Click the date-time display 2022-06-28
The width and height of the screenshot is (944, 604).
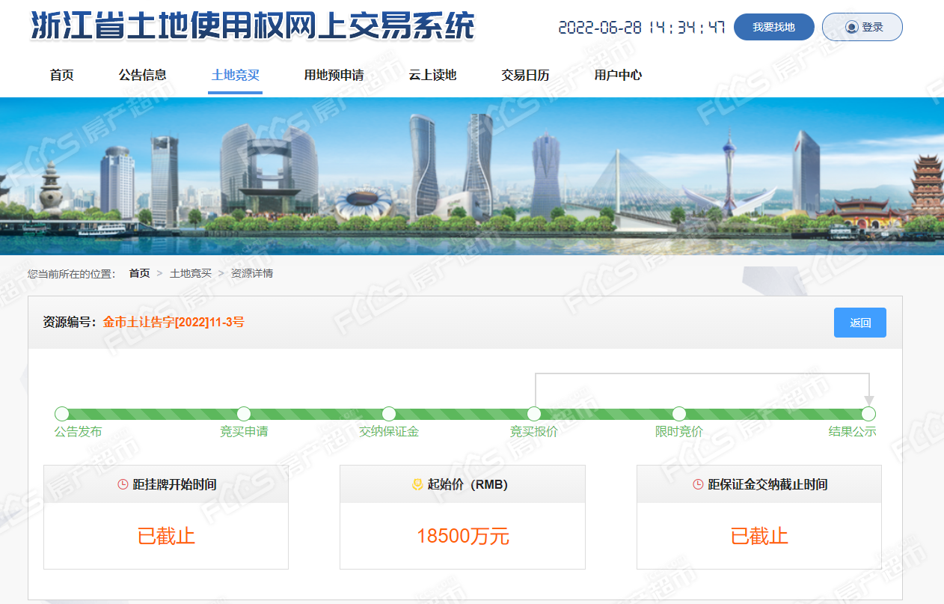click(x=642, y=28)
